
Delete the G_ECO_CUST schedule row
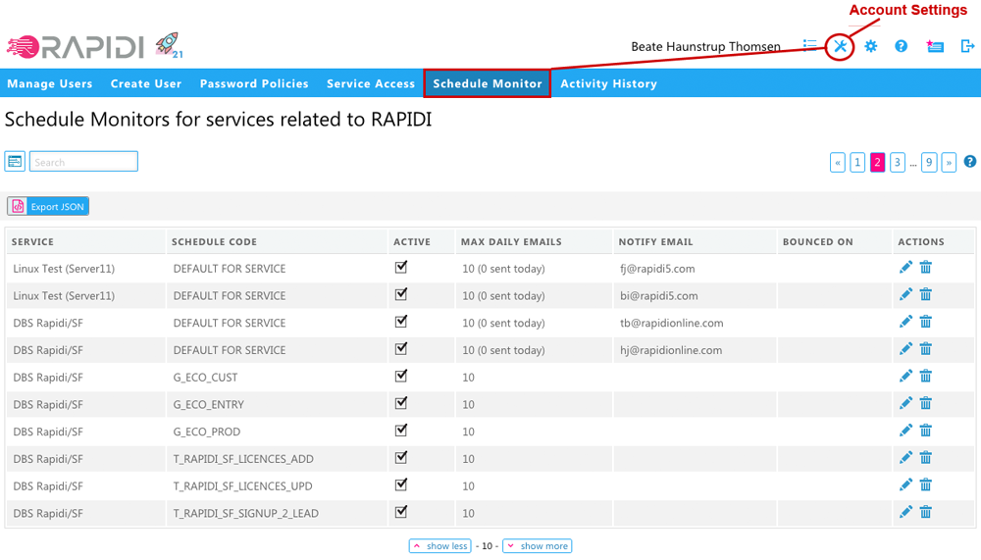(x=926, y=377)
